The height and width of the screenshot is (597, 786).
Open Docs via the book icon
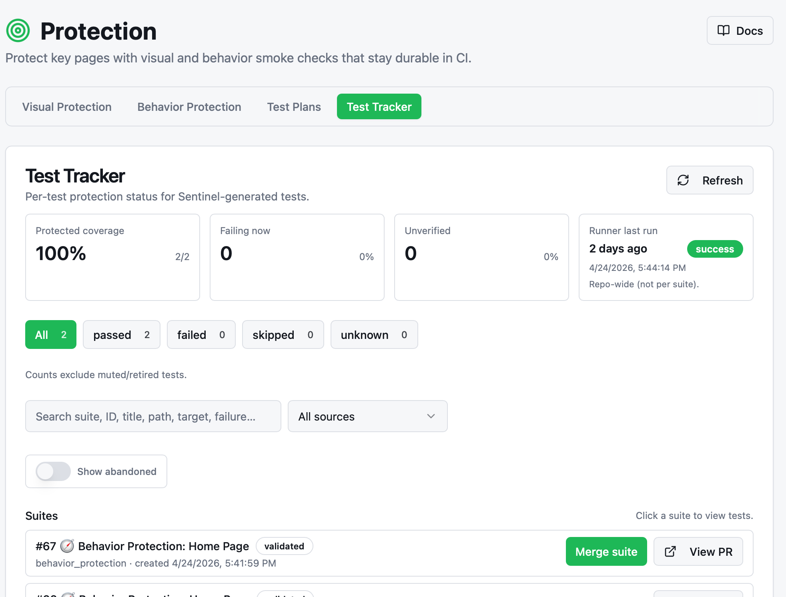723,30
